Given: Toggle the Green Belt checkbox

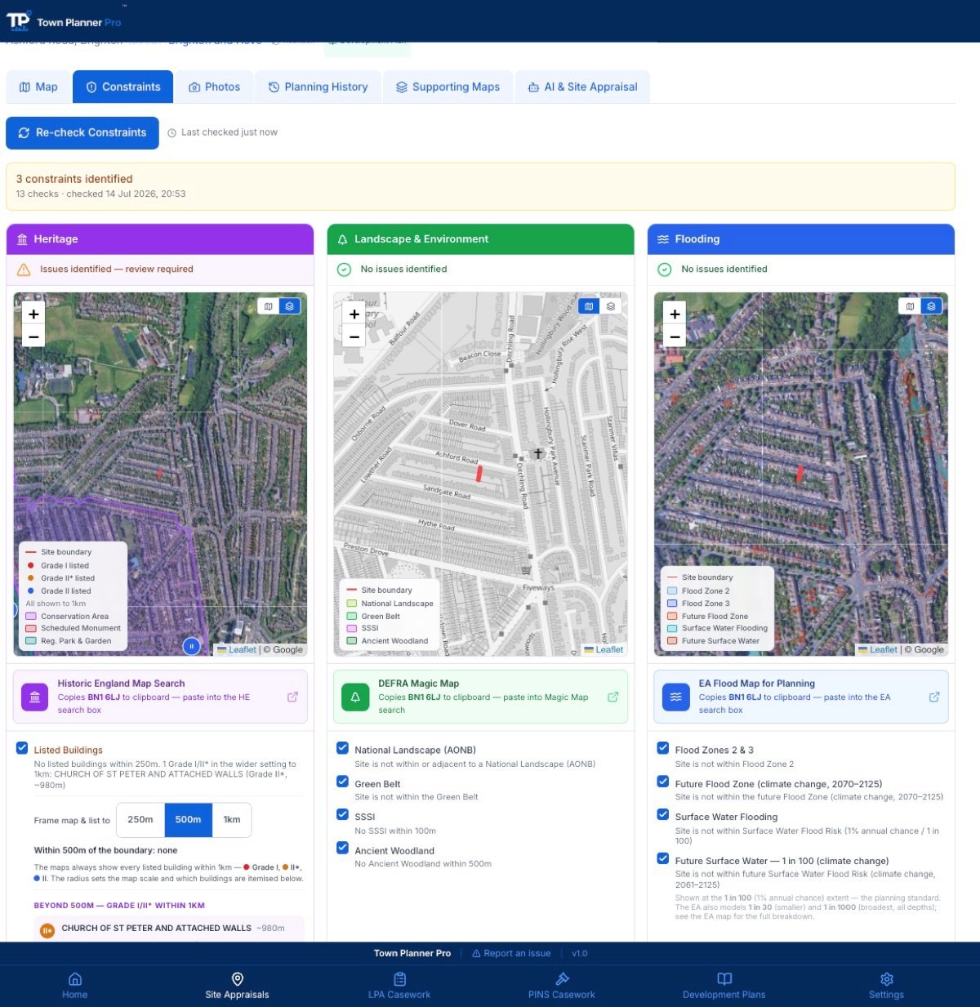Looking at the screenshot, I should tap(343, 782).
